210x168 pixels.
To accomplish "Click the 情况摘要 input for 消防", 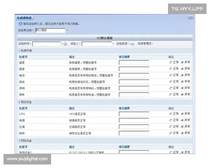I will pyautogui.click(x=134, y=133).
